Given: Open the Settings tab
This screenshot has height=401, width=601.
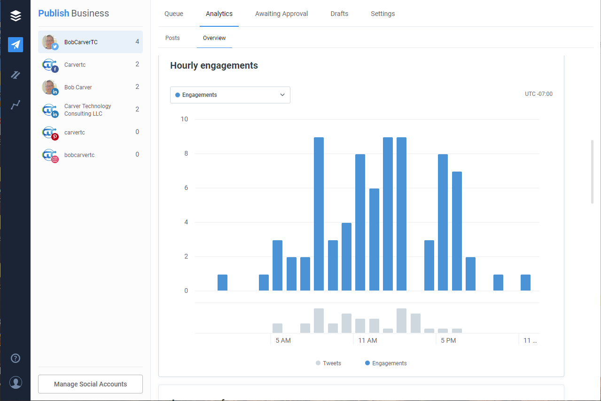Looking at the screenshot, I should tap(382, 14).
